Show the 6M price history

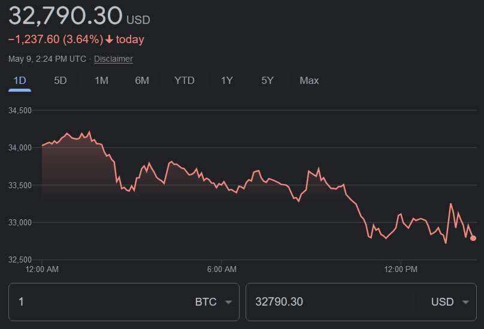142,81
